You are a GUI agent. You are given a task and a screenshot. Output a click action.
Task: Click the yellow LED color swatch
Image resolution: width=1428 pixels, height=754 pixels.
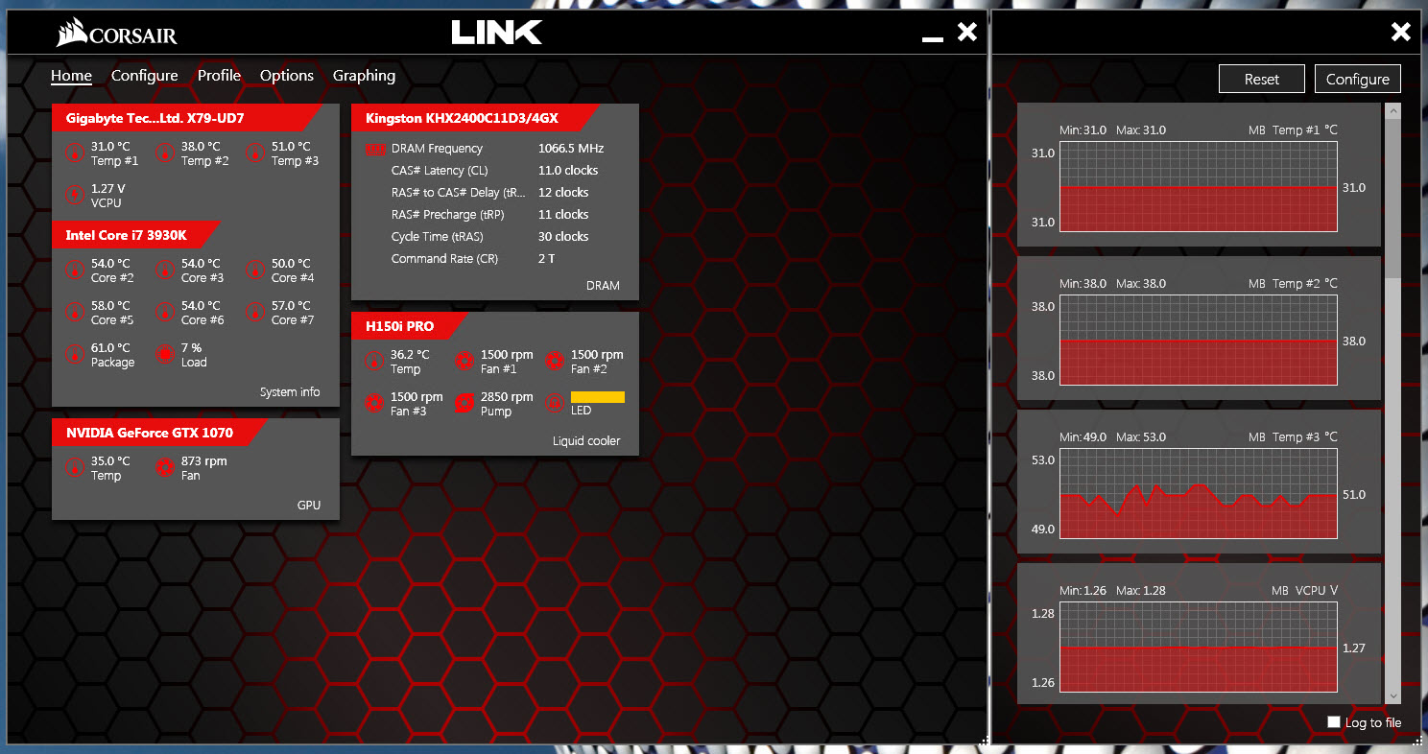pyautogui.click(x=597, y=396)
